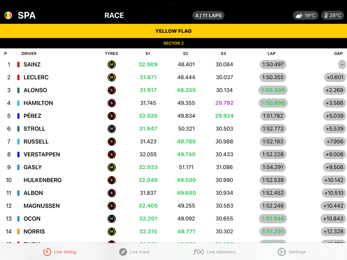The image size is (347, 260).
Task: Click Verstappen's soft tyre icon
Action: [112, 155]
